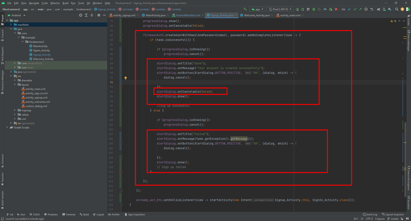Image resolution: width=411 pixels, height=221 pixels.
Task: Open the Tools menu
Action: pyautogui.click(x=81, y=3)
